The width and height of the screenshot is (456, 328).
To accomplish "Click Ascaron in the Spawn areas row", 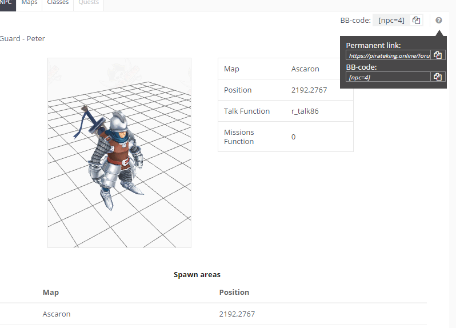I will [x=57, y=314].
